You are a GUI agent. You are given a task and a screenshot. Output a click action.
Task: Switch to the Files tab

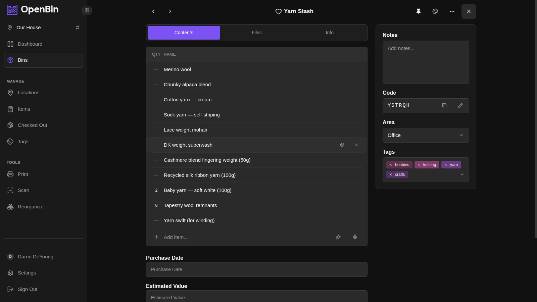(257, 33)
